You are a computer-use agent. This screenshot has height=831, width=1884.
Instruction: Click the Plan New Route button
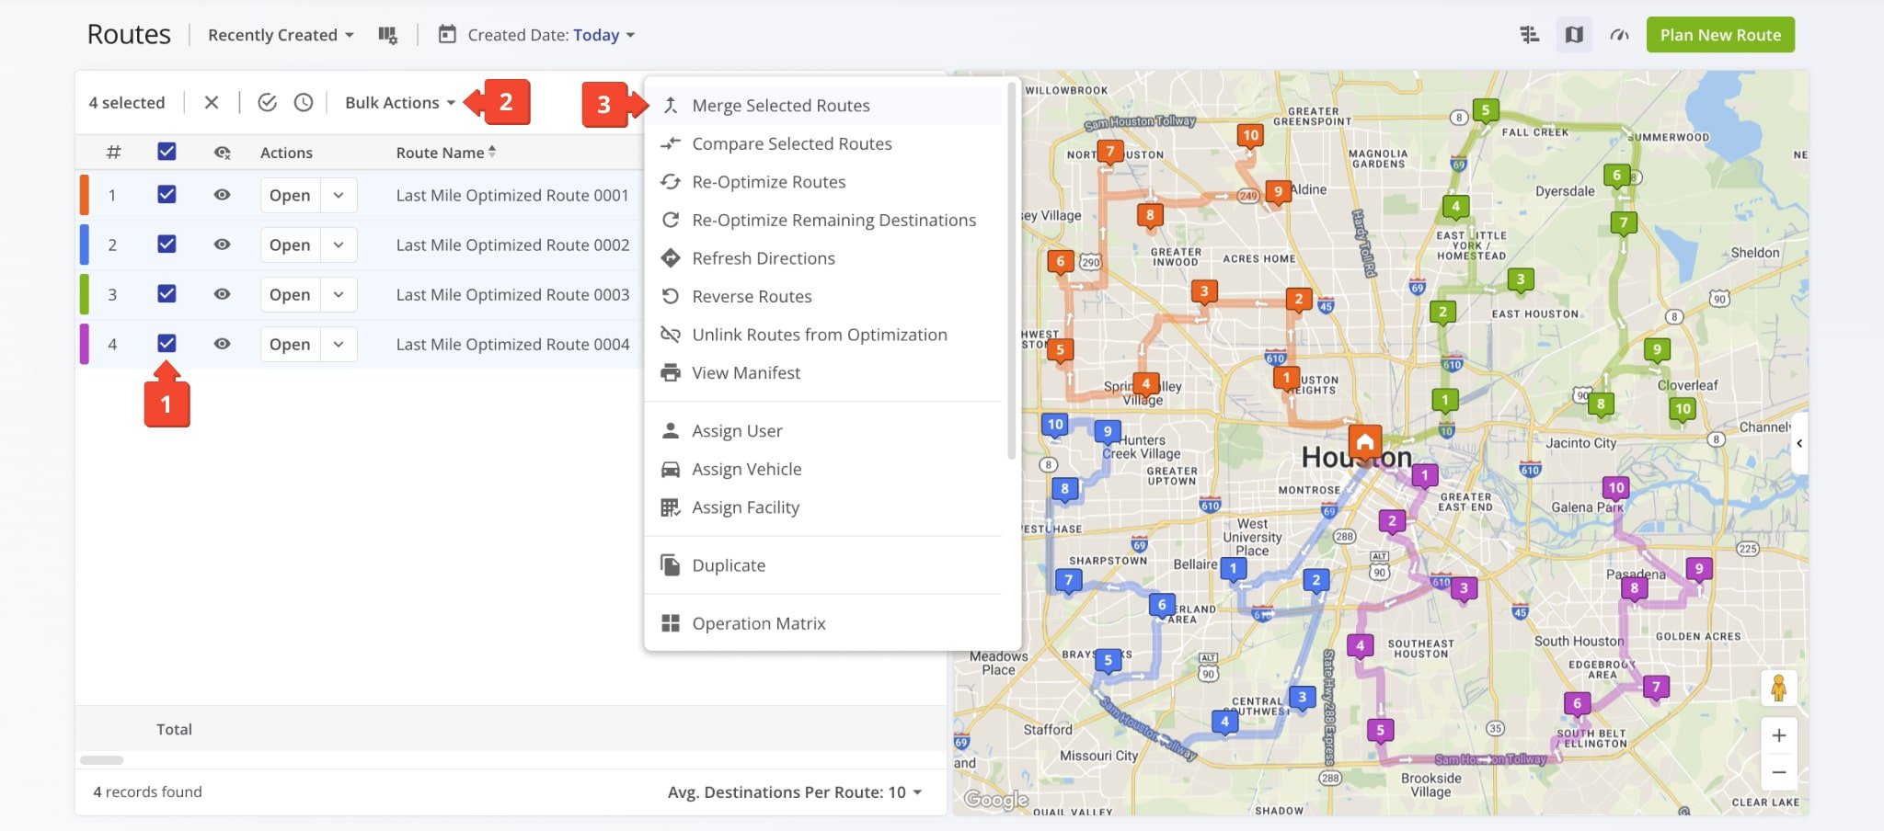click(1719, 34)
